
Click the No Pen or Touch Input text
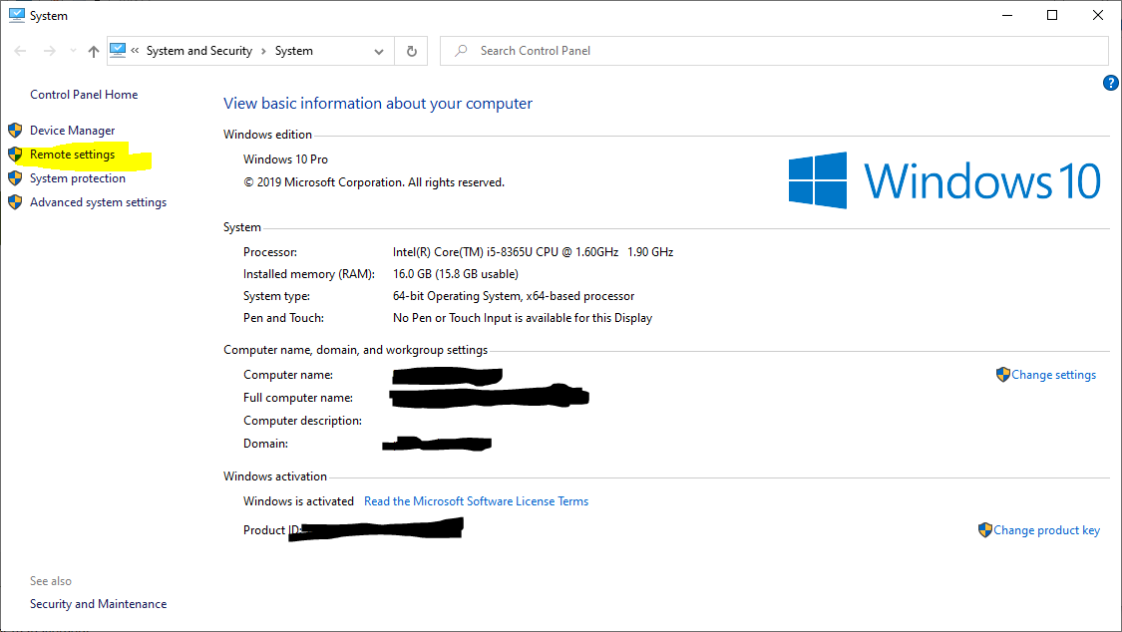523,318
